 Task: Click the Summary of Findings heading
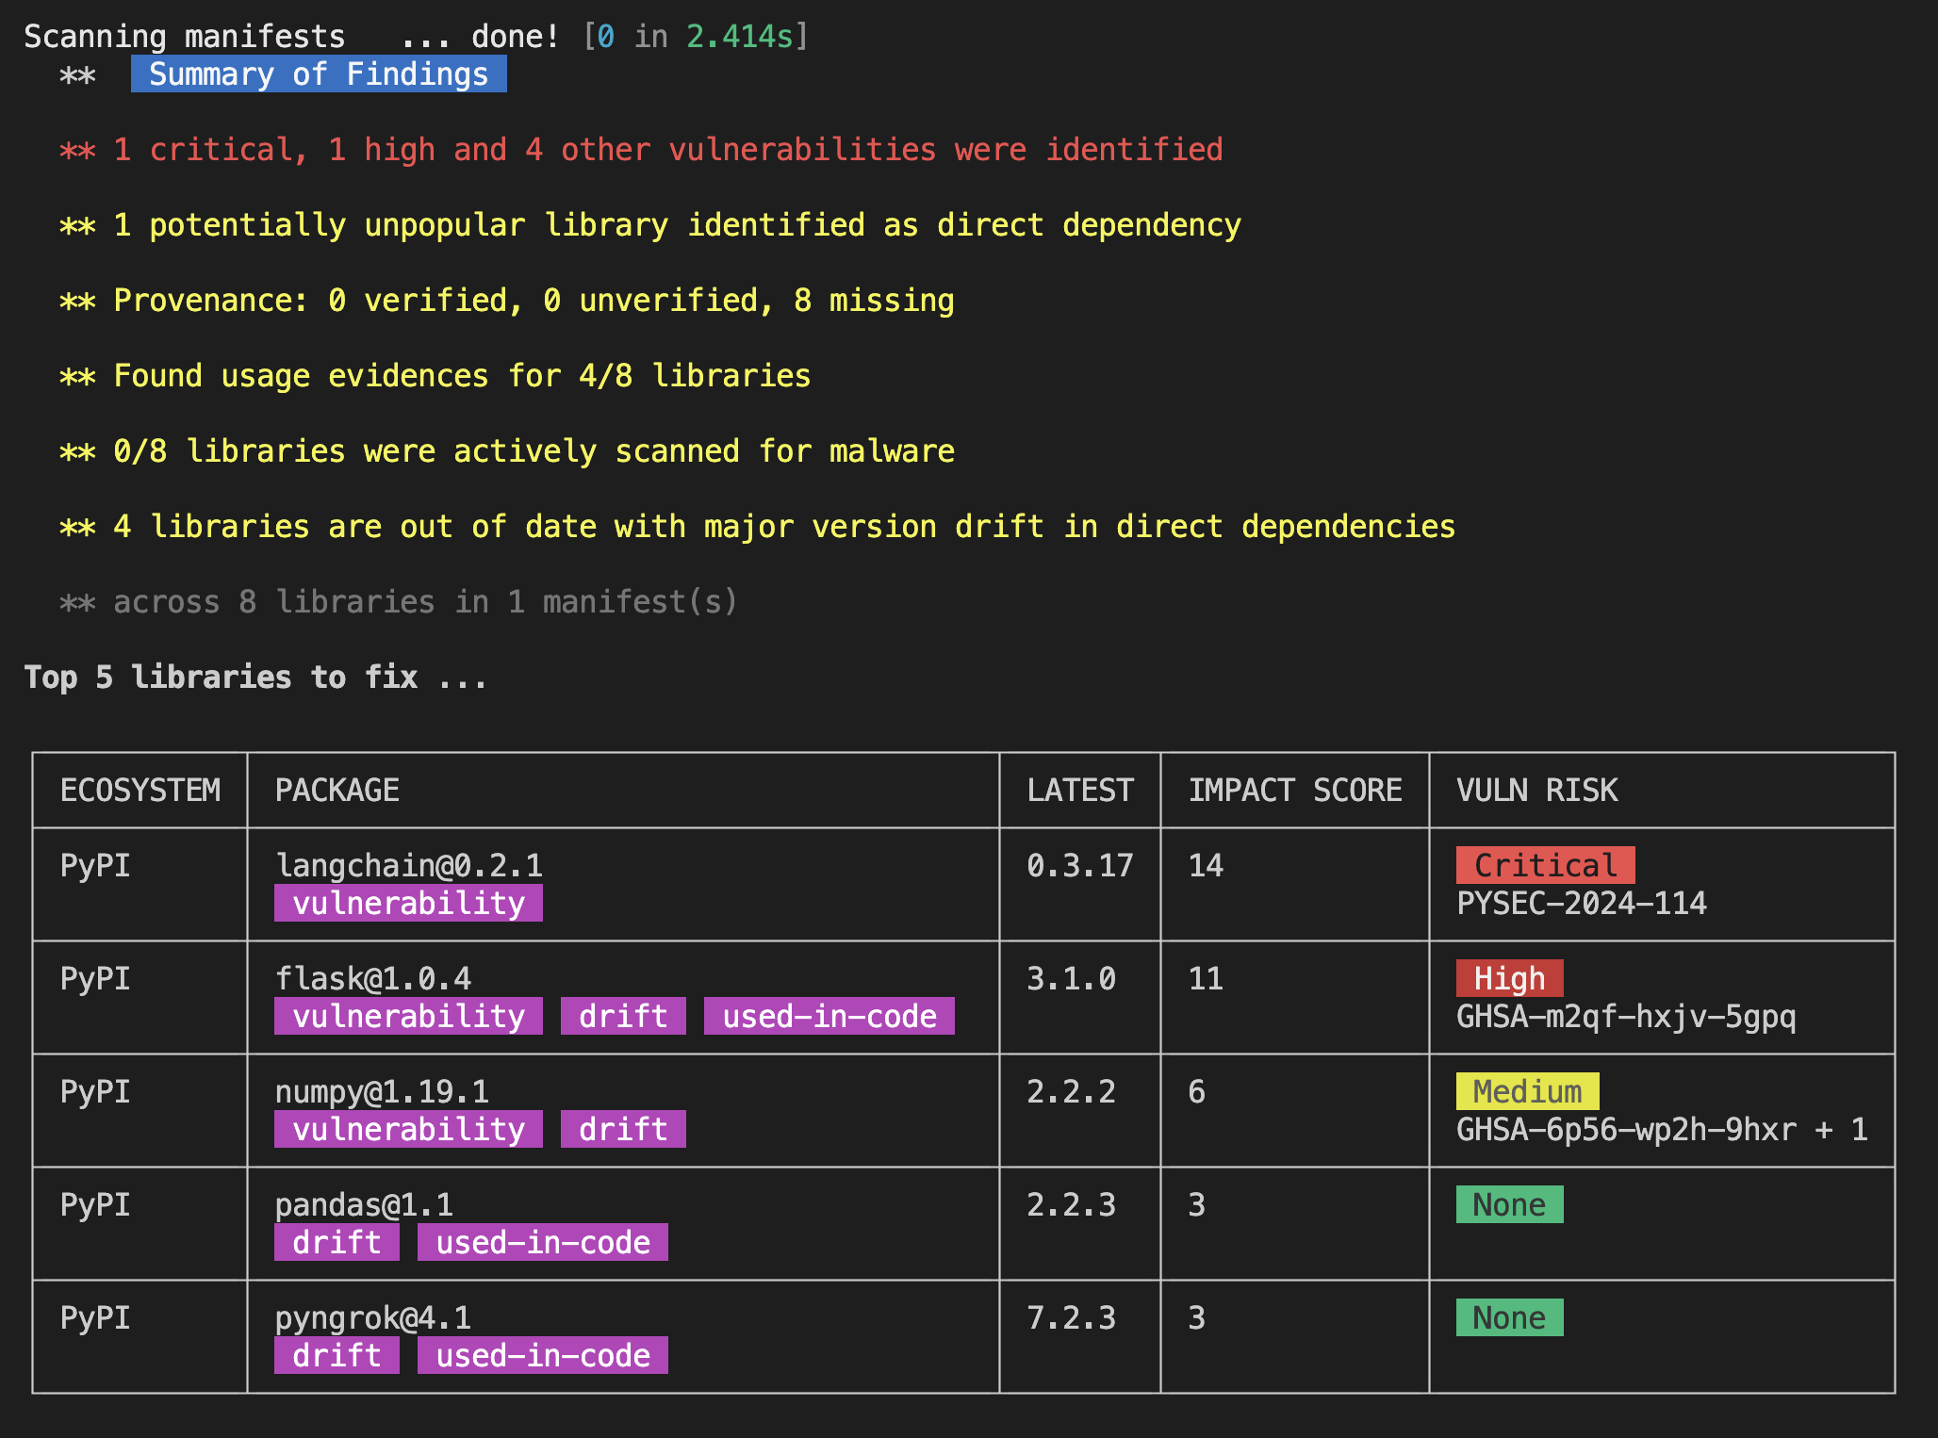319,74
